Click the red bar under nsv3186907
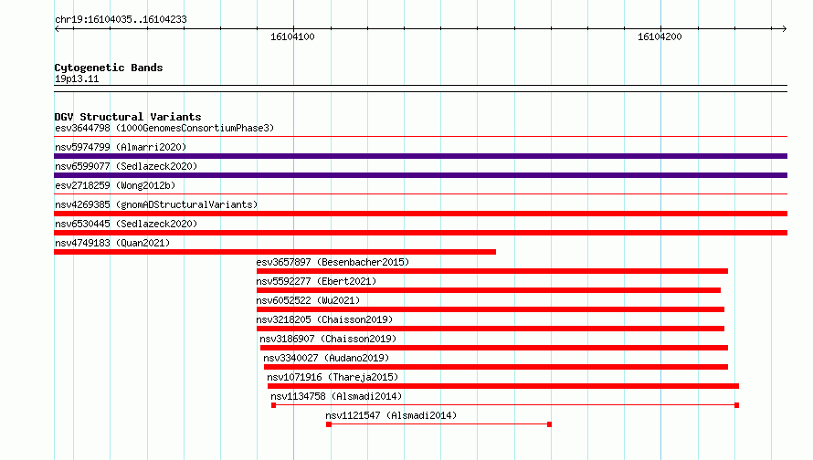The width and height of the screenshot is (813, 460). (494, 348)
